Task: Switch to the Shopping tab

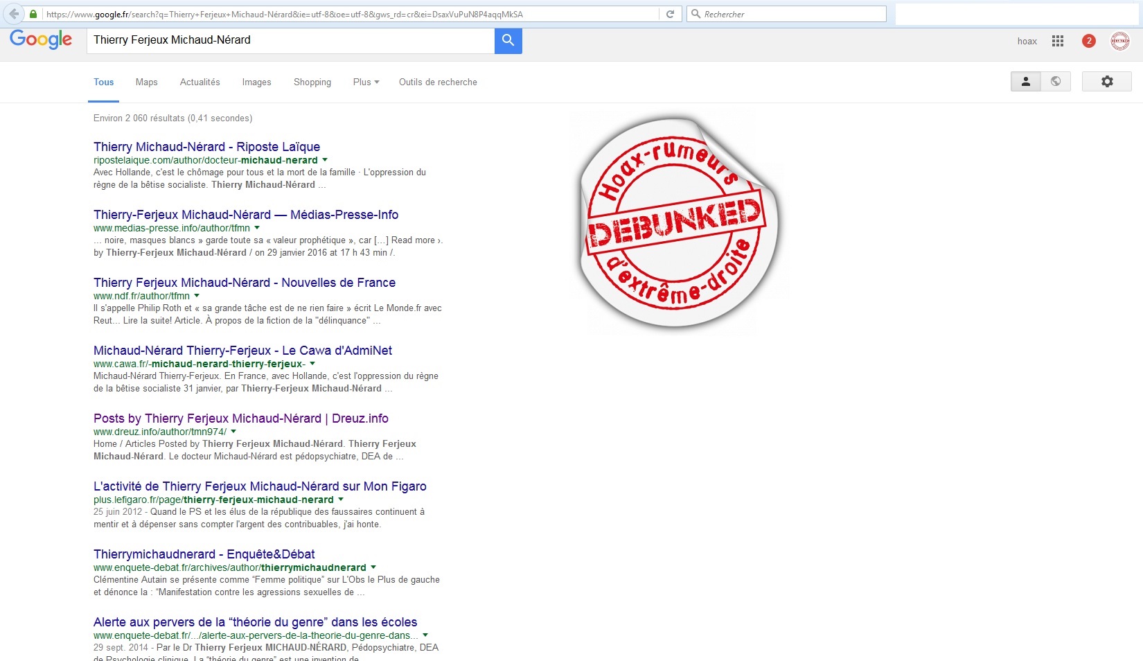Action: 312,82
